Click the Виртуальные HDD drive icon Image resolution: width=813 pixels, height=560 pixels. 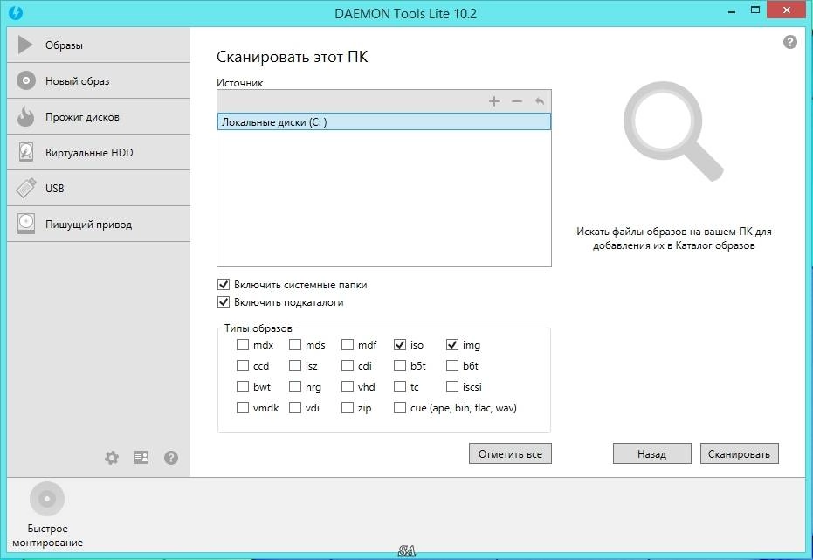[x=25, y=152]
